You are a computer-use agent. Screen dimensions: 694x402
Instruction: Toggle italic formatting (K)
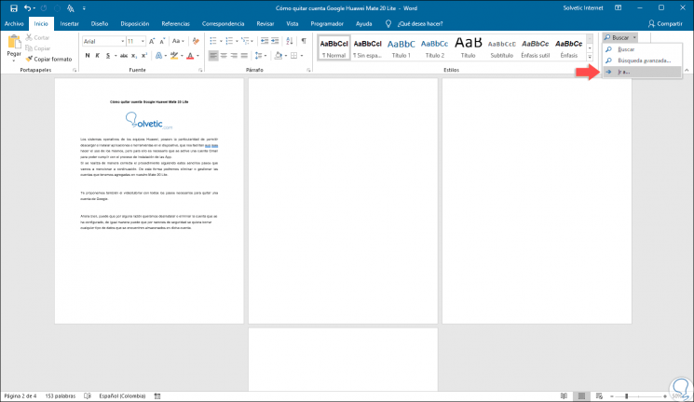coord(97,56)
